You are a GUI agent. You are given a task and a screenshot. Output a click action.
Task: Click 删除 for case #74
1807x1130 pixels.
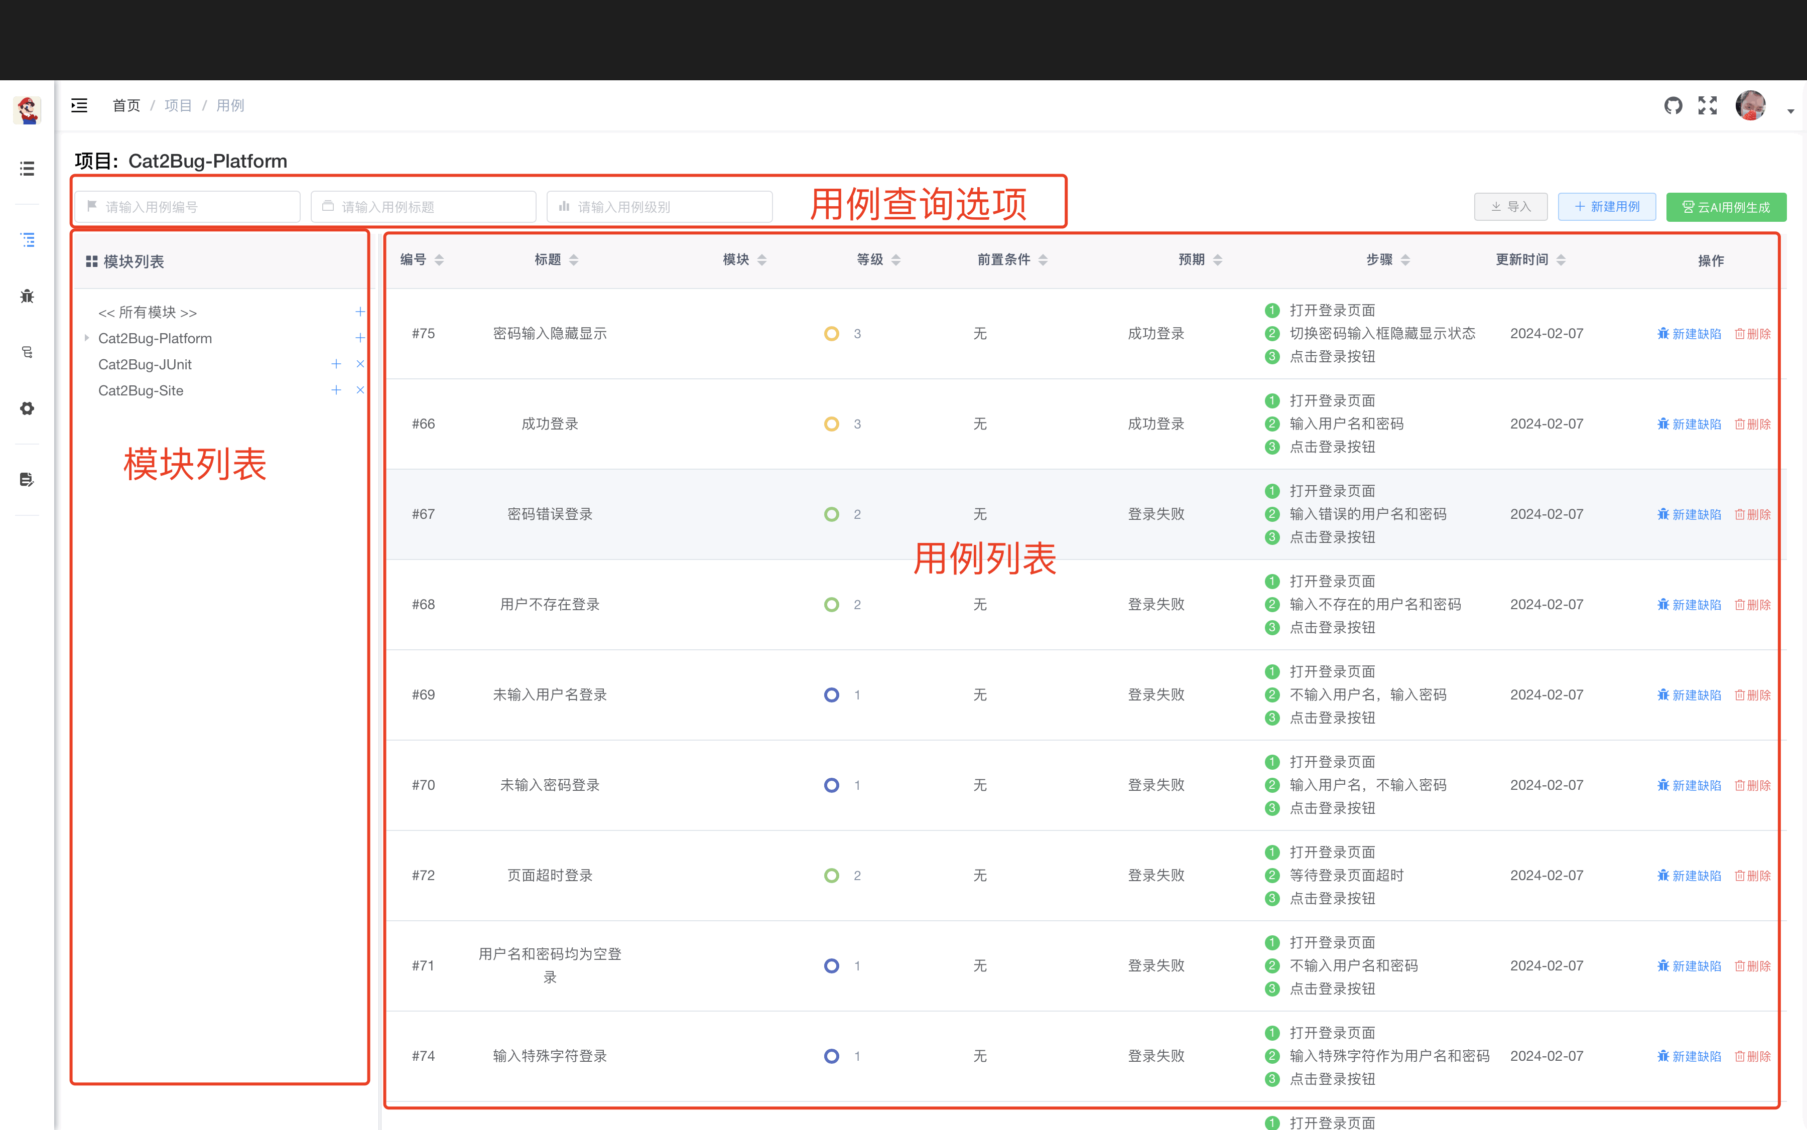pyautogui.click(x=1752, y=1056)
